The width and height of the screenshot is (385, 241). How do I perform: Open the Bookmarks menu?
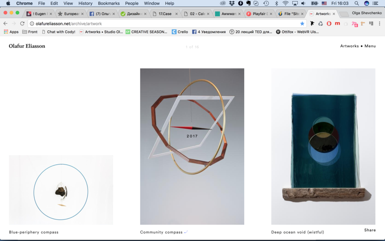click(109, 3)
